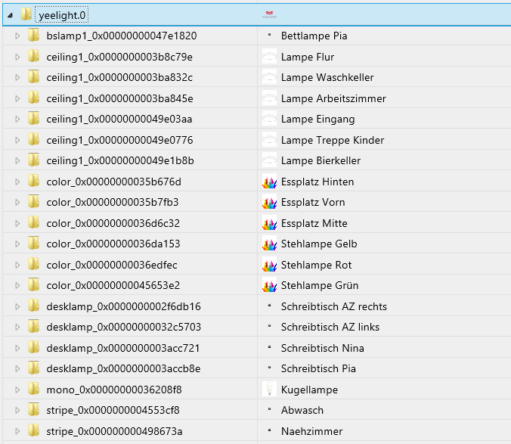Click the name Schreibtisch Nina
This screenshot has height=444, width=511.
tap(323, 348)
